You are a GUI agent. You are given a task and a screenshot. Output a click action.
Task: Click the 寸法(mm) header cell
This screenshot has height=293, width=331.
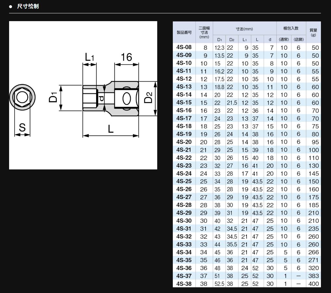click(x=244, y=29)
